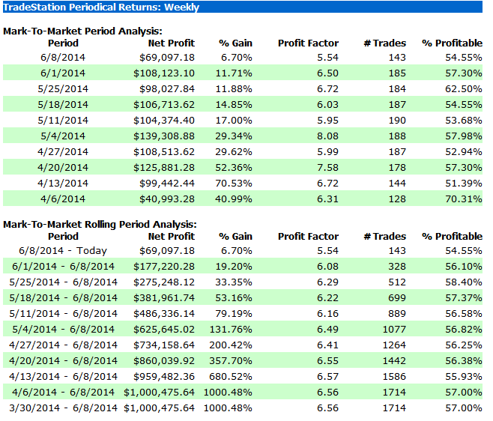The height and width of the screenshot is (421, 493).
Task: Select profit factor 8.08
Action: pyautogui.click(x=327, y=136)
